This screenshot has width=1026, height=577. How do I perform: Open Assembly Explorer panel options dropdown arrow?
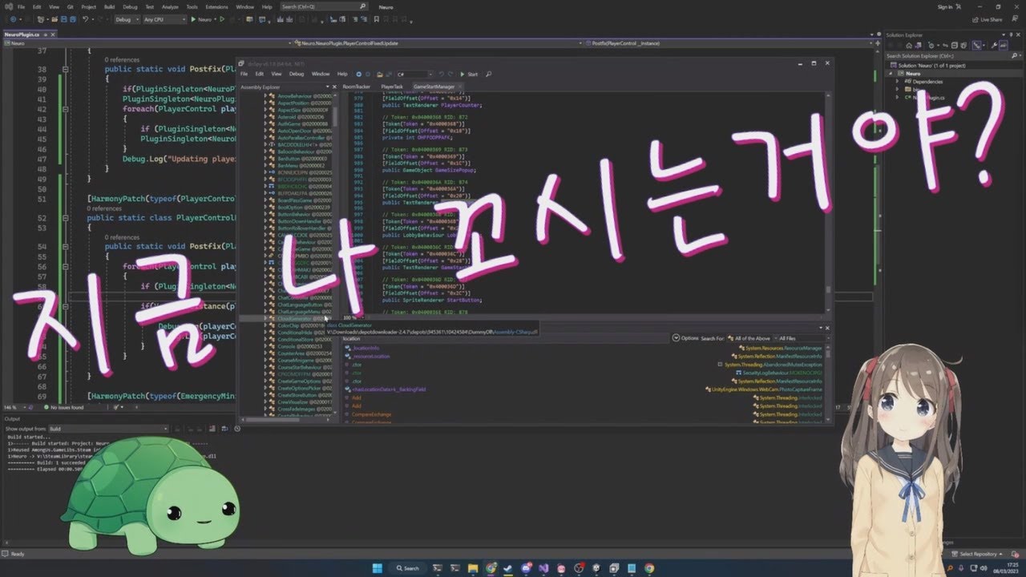(x=327, y=87)
